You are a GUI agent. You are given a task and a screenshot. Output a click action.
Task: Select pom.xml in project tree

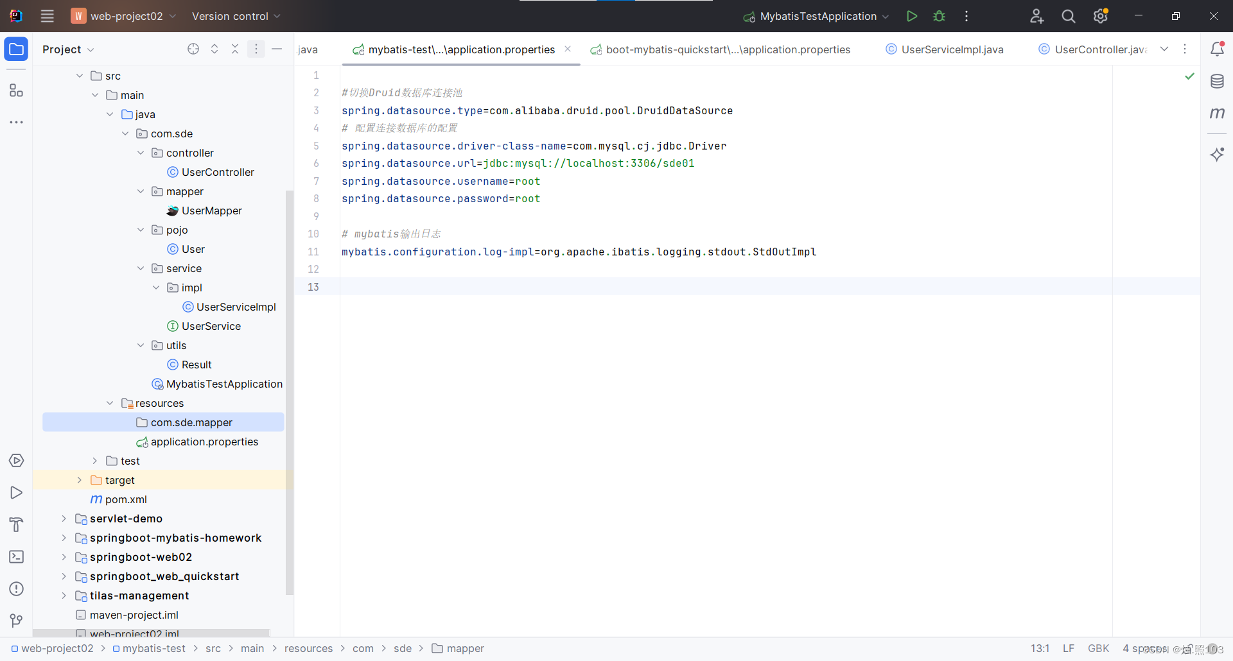[x=119, y=499]
